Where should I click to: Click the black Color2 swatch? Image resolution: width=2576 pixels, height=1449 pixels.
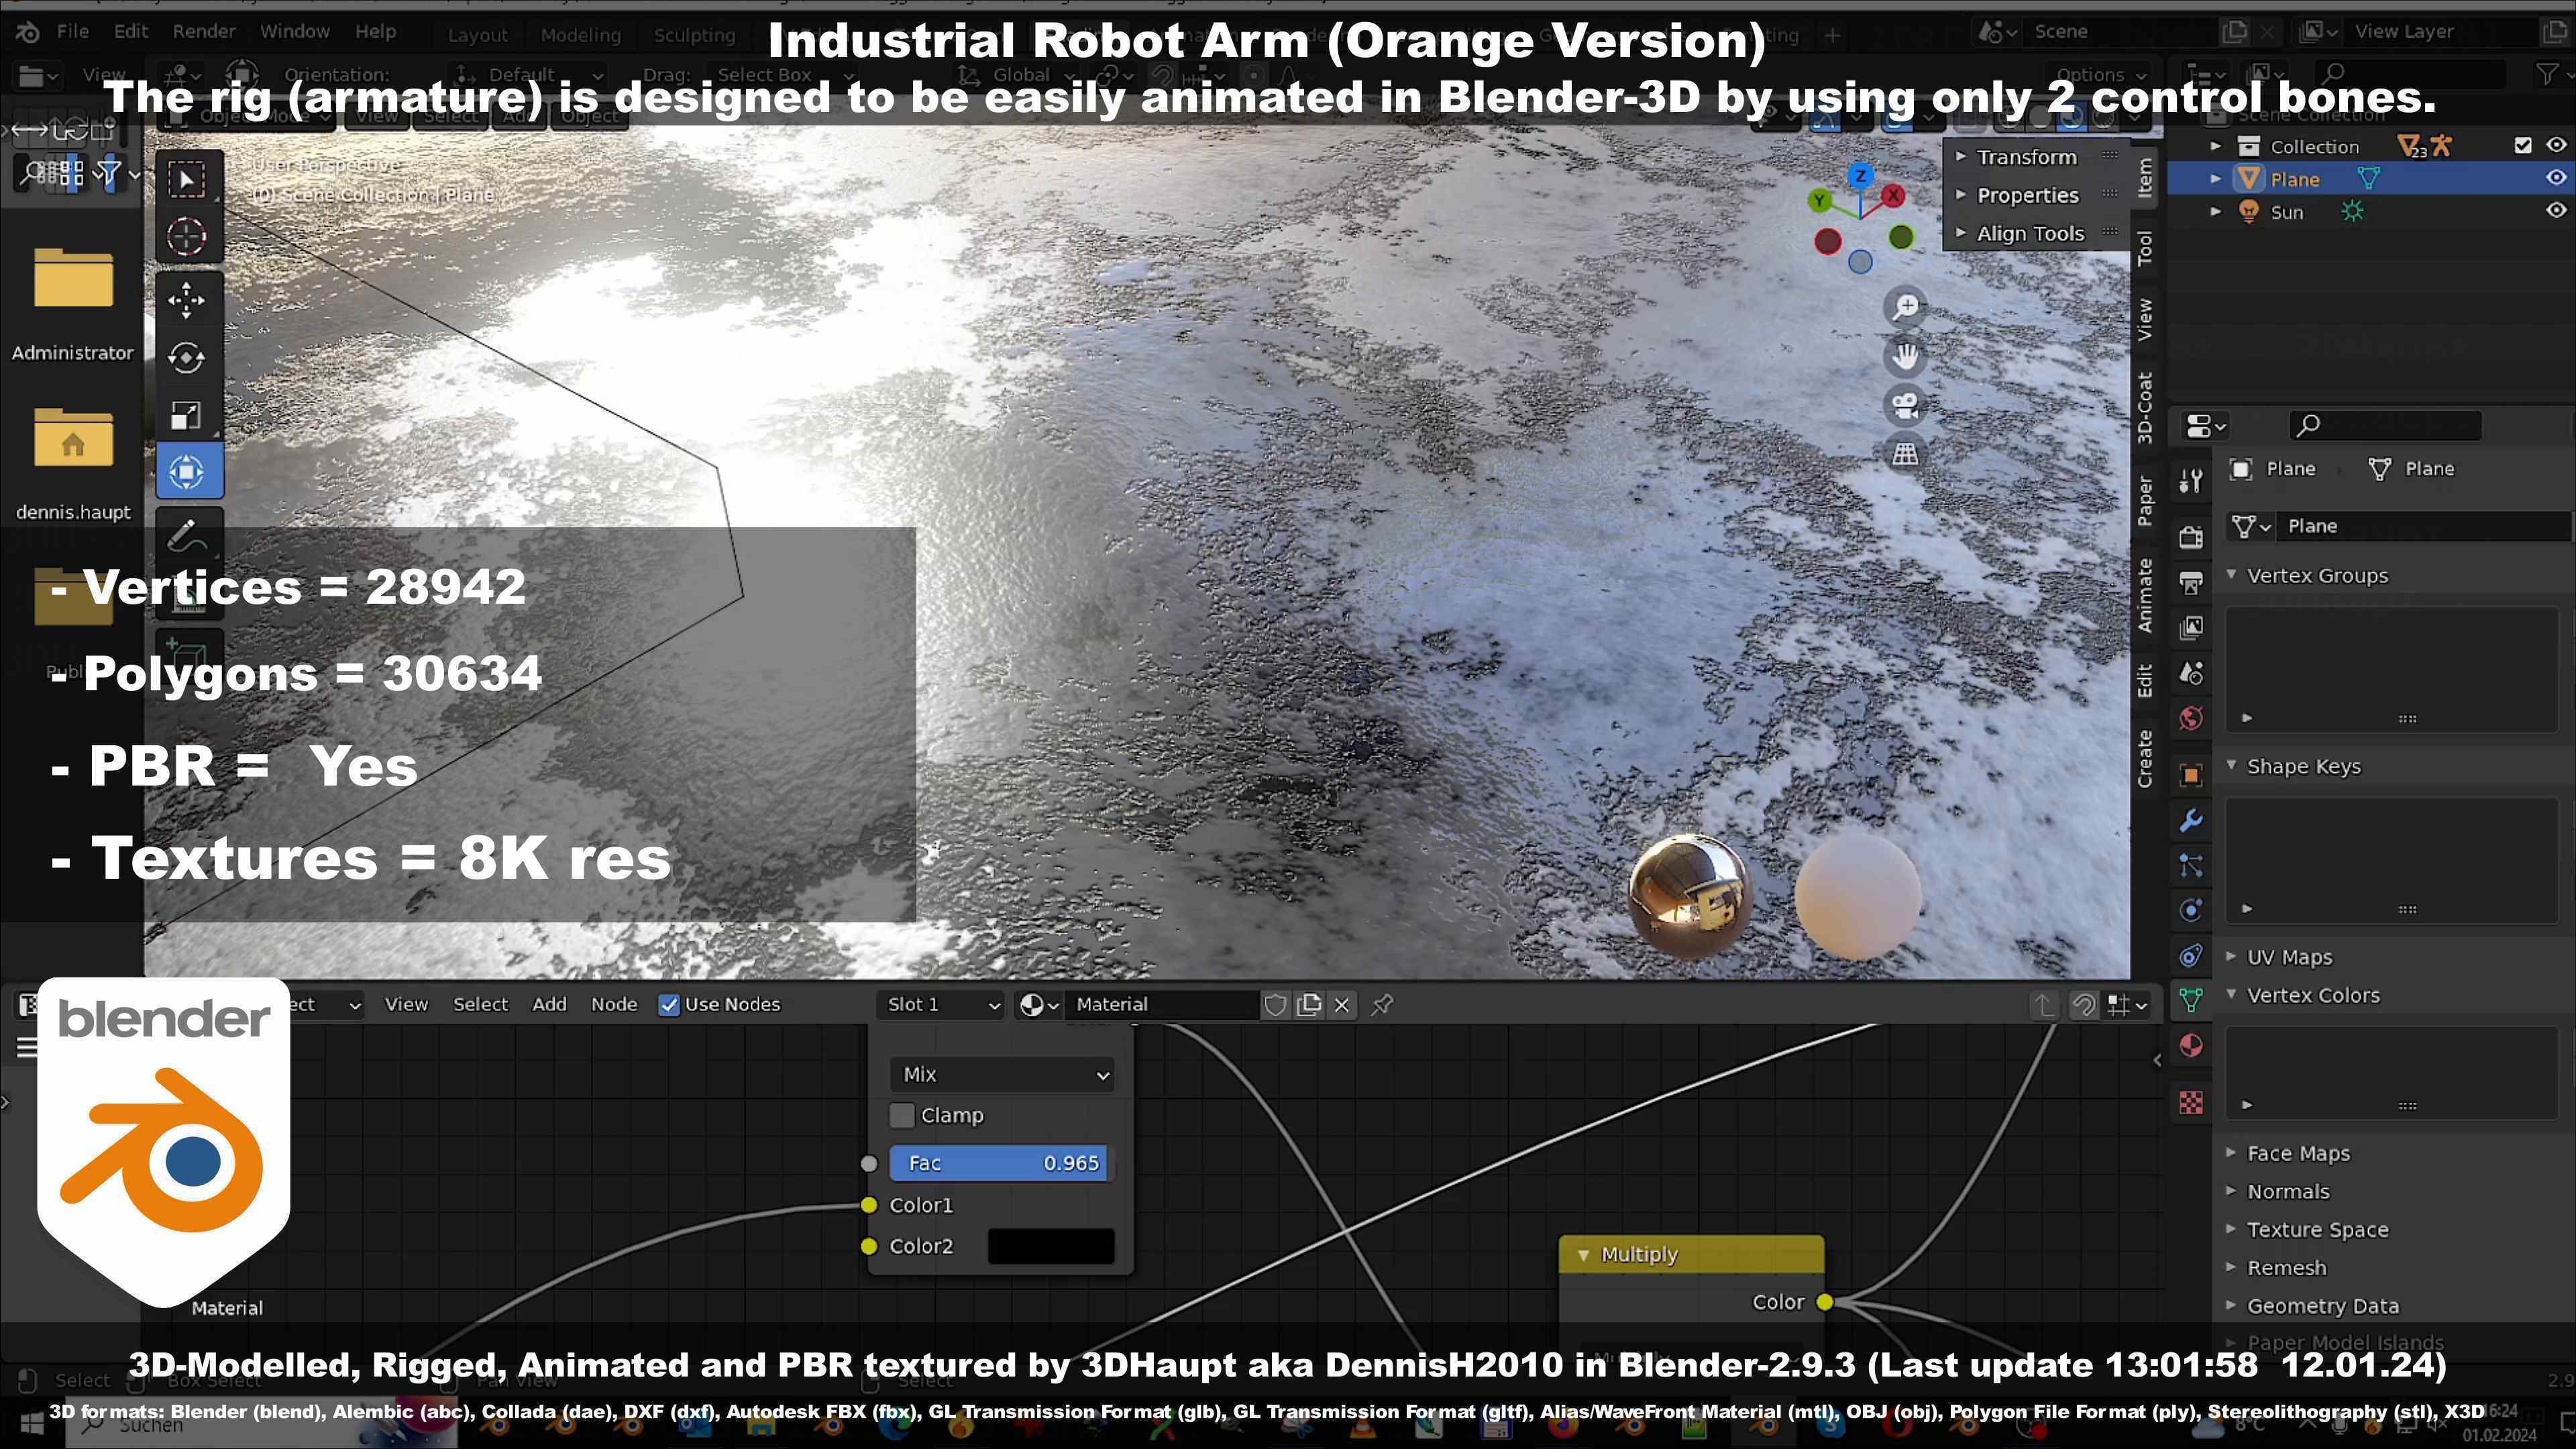pyautogui.click(x=1051, y=1246)
